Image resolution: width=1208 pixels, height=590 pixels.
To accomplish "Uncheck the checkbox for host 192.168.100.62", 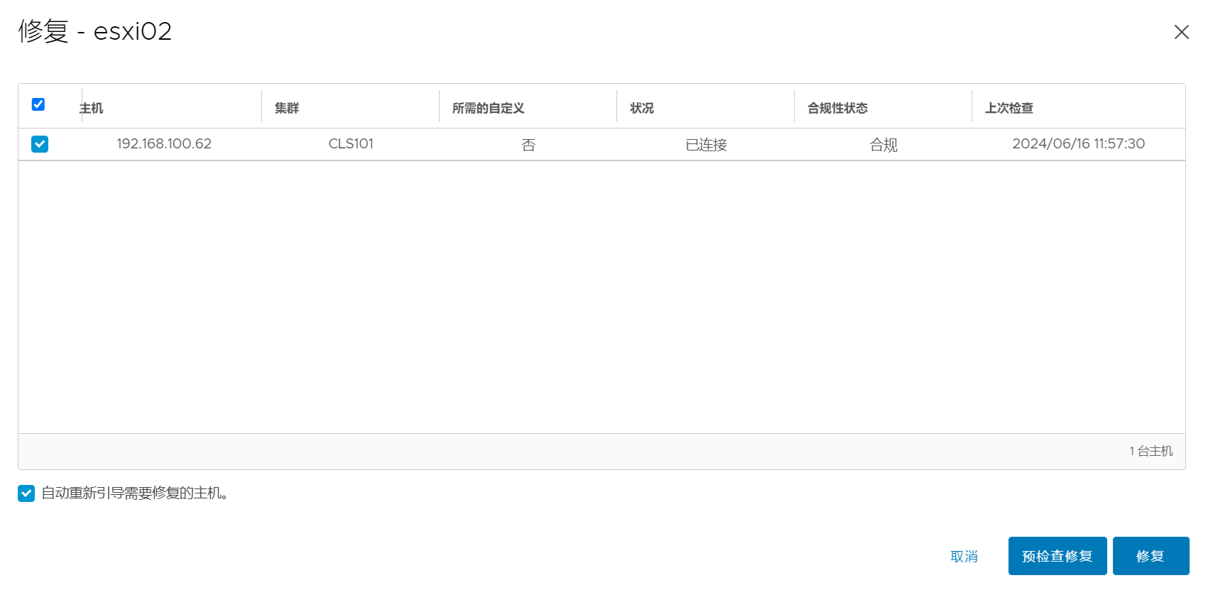I will pos(40,144).
